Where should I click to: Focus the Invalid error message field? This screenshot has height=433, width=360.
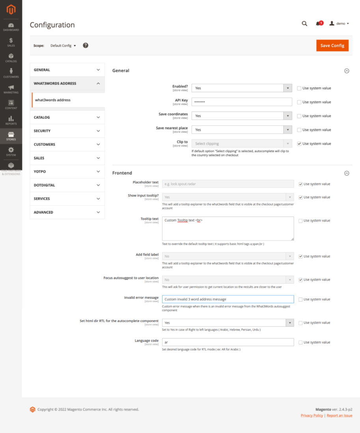pos(228,299)
